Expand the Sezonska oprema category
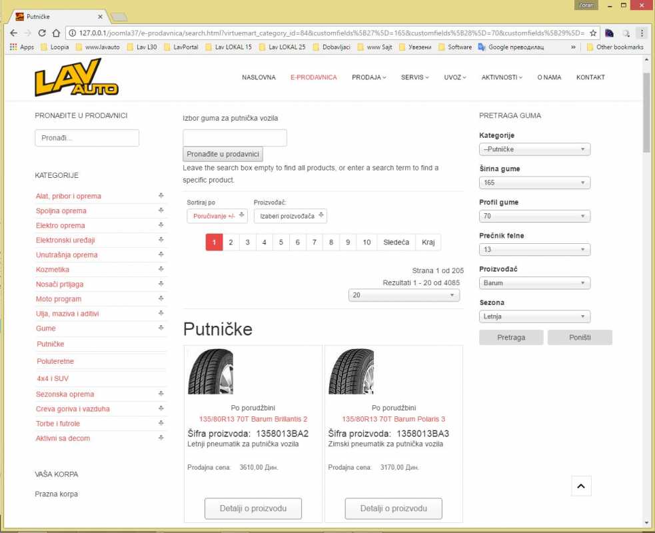The height and width of the screenshot is (533, 655). tap(161, 394)
